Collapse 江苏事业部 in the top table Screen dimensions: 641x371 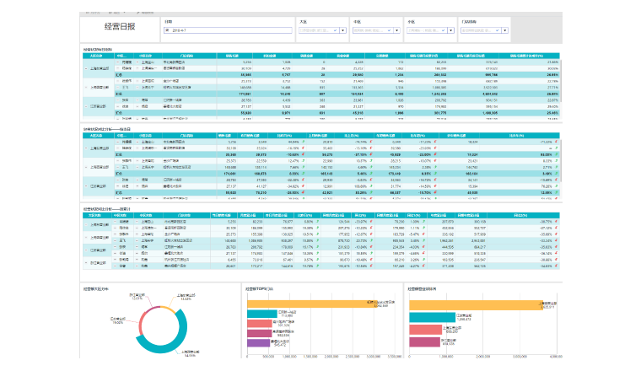tap(85, 105)
